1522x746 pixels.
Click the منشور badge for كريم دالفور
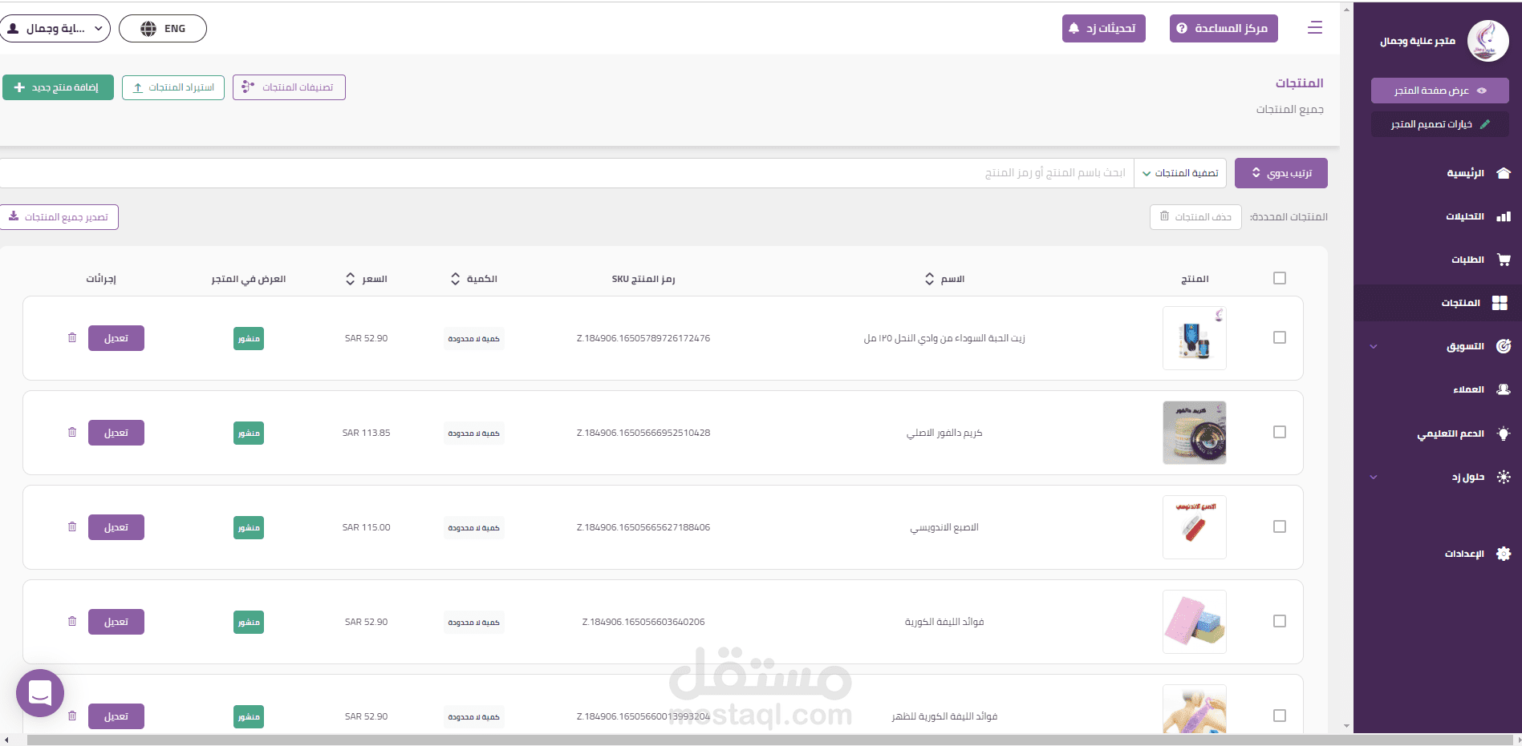249,433
